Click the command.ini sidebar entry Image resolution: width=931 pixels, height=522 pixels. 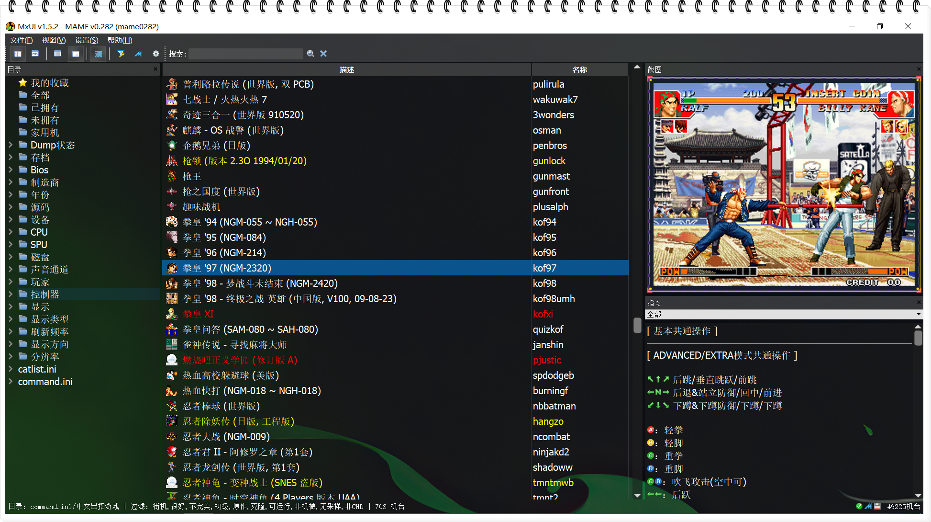pyautogui.click(x=45, y=382)
